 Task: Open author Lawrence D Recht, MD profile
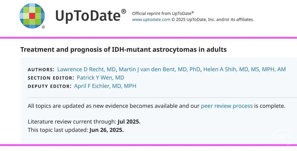(x=86, y=69)
